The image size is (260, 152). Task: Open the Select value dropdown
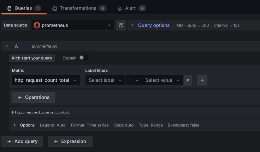coord(162,80)
